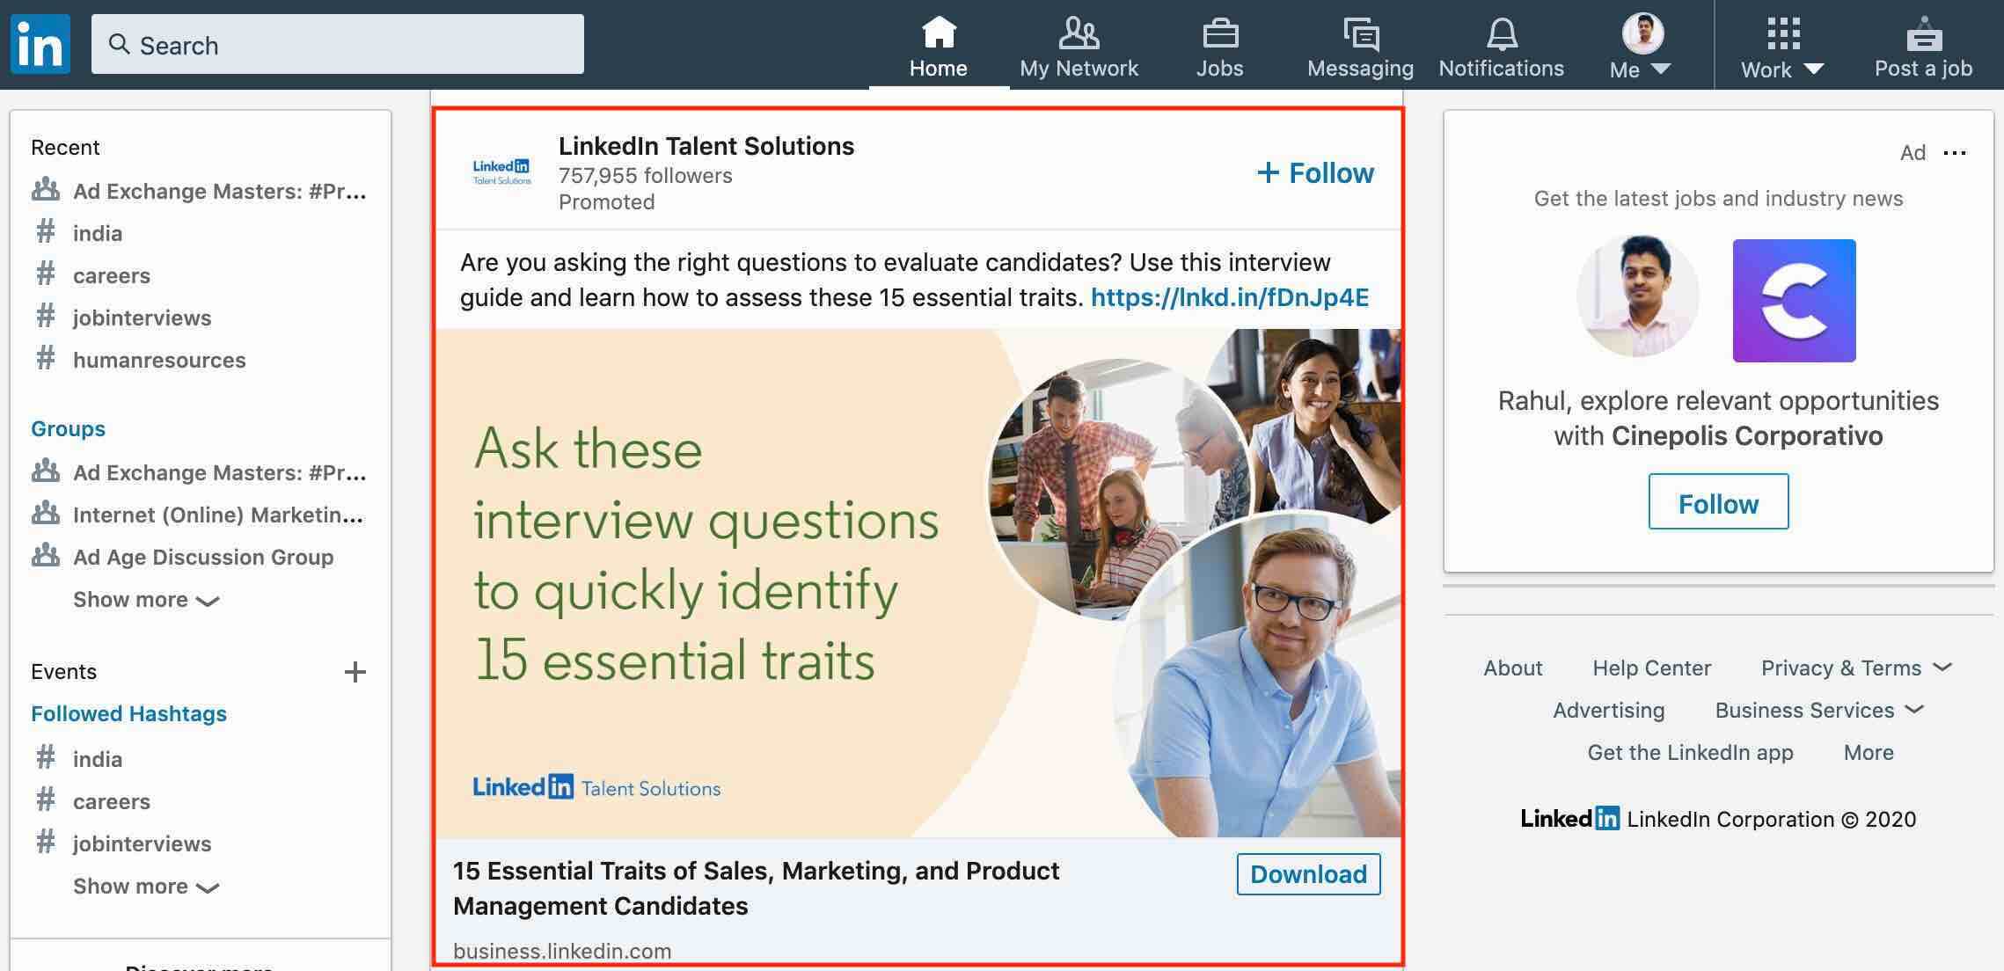2004x971 pixels.
Task: Click business.linkedin.com source text
Action: pyautogui.click(x=562, y=951)
